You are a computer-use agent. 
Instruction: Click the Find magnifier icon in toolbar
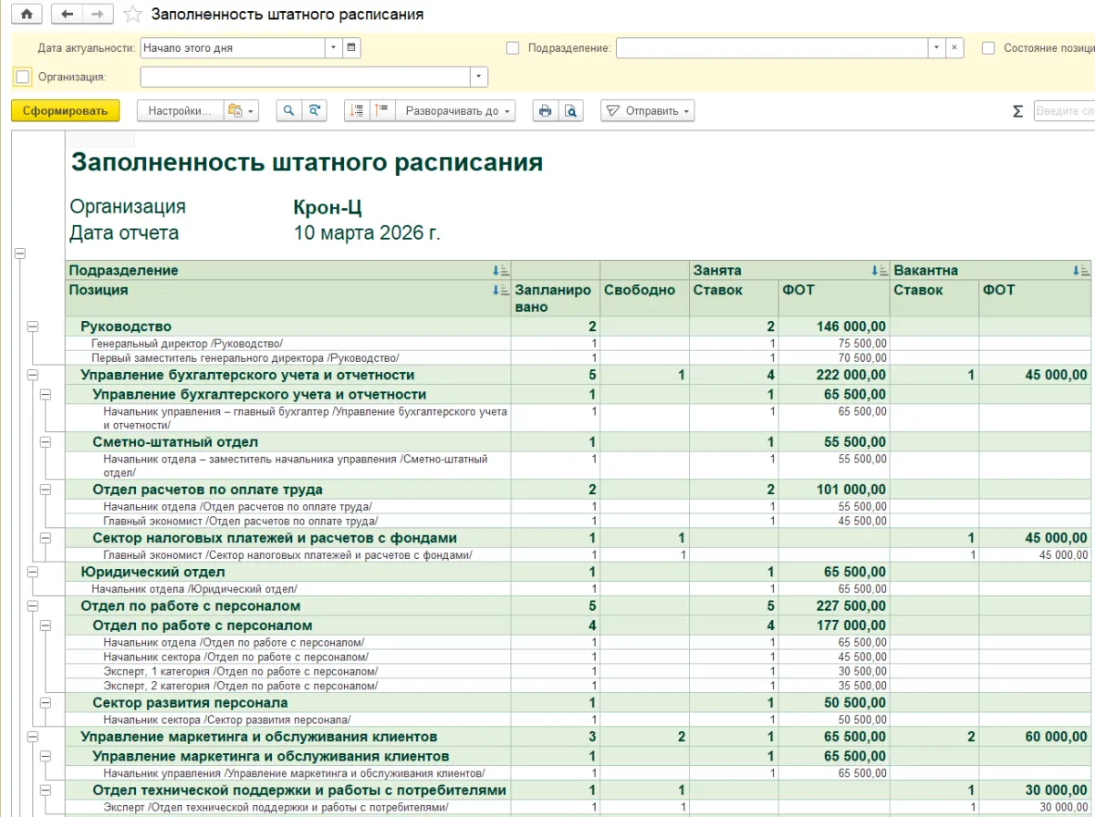click(288, 110)
